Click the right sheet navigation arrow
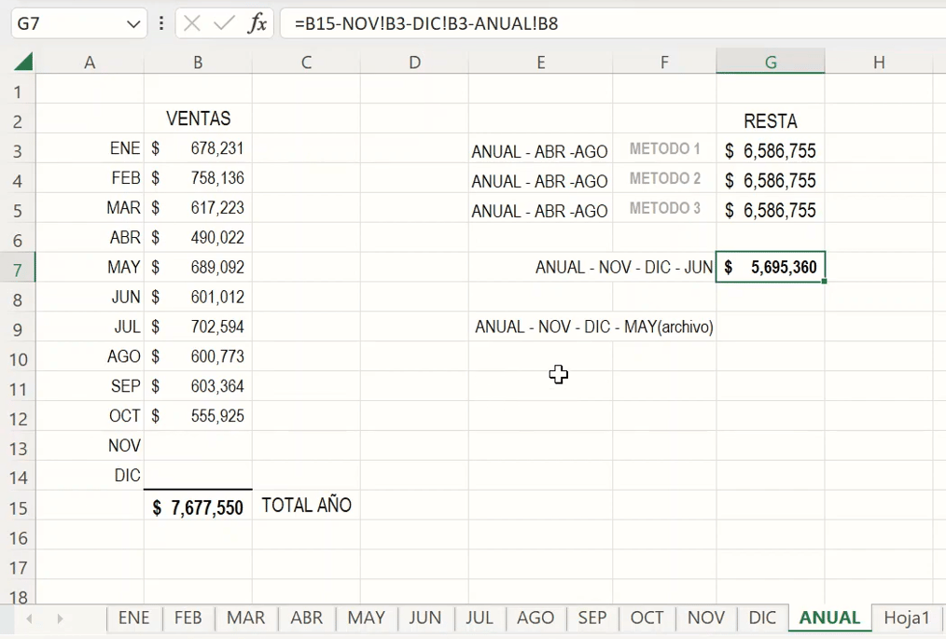 coord(60,618)
